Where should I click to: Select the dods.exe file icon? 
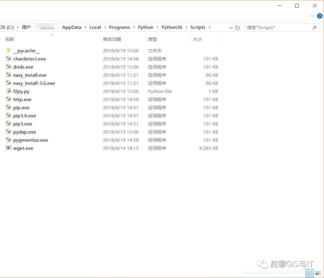click(x=8, y=67)
